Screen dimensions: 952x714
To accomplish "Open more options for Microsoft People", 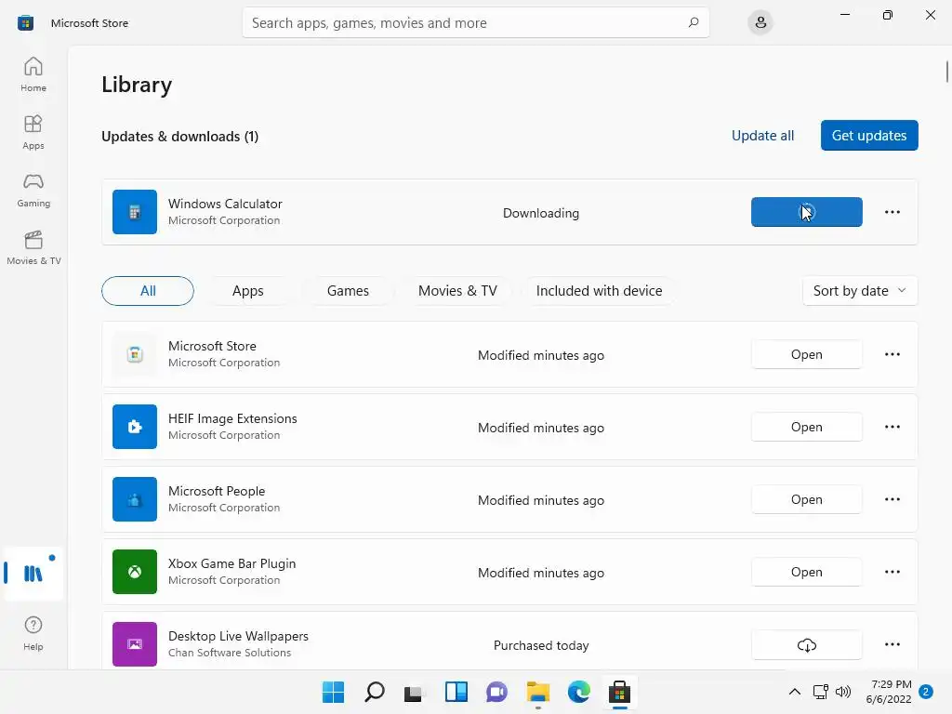I will 892,499.
